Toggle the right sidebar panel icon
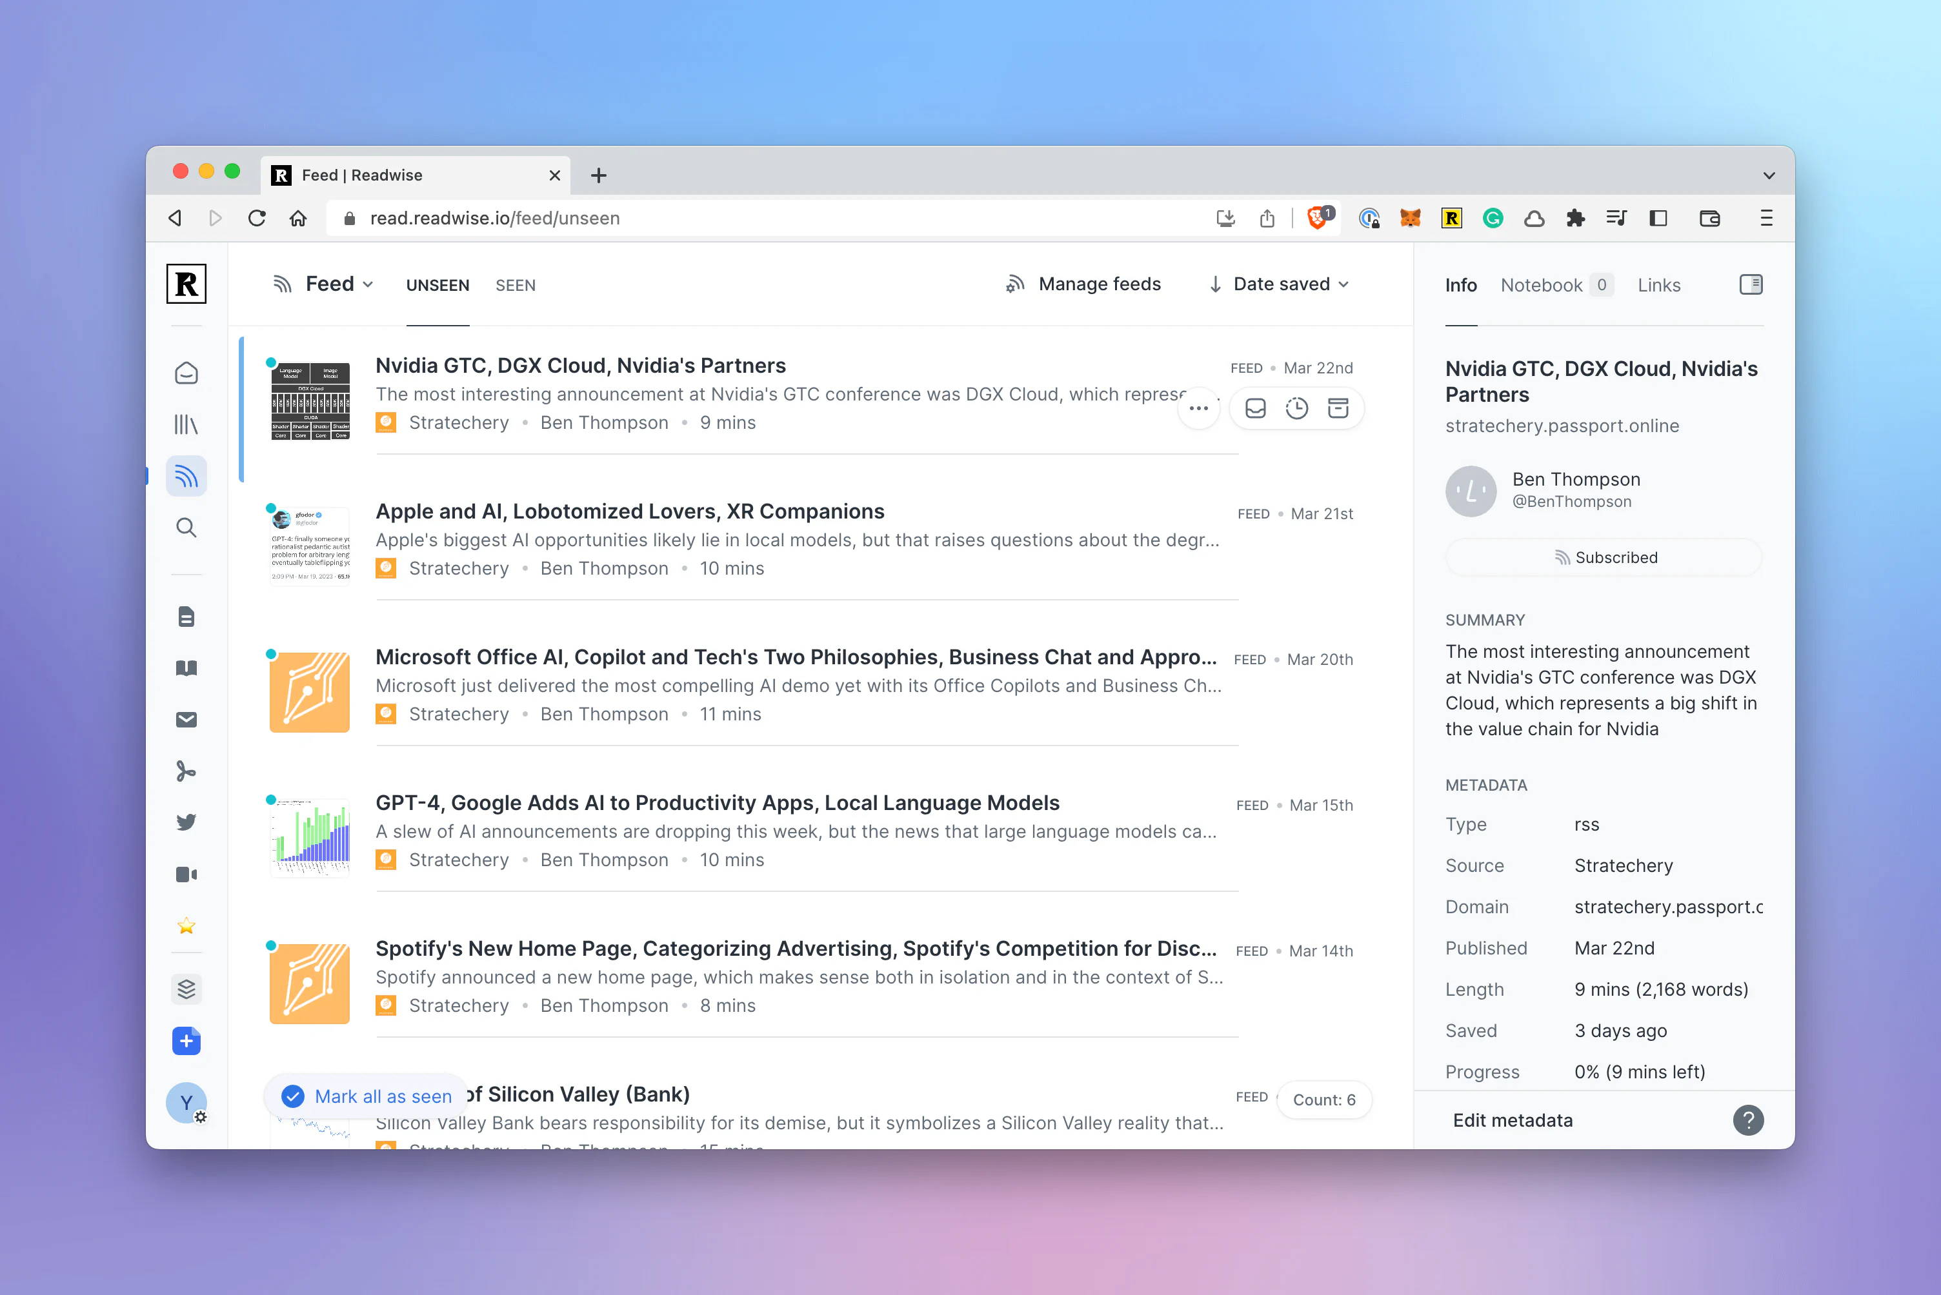Viewport: 1941px width, 1295px height. point(1750,285)
